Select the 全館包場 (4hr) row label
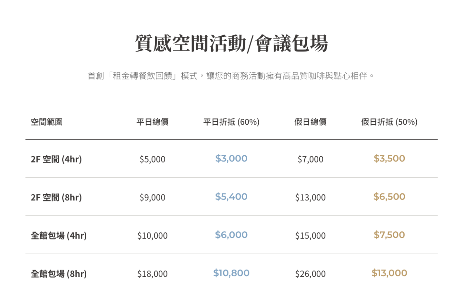The height and width of the screenshot is (302, 466). tap(59, 236)
